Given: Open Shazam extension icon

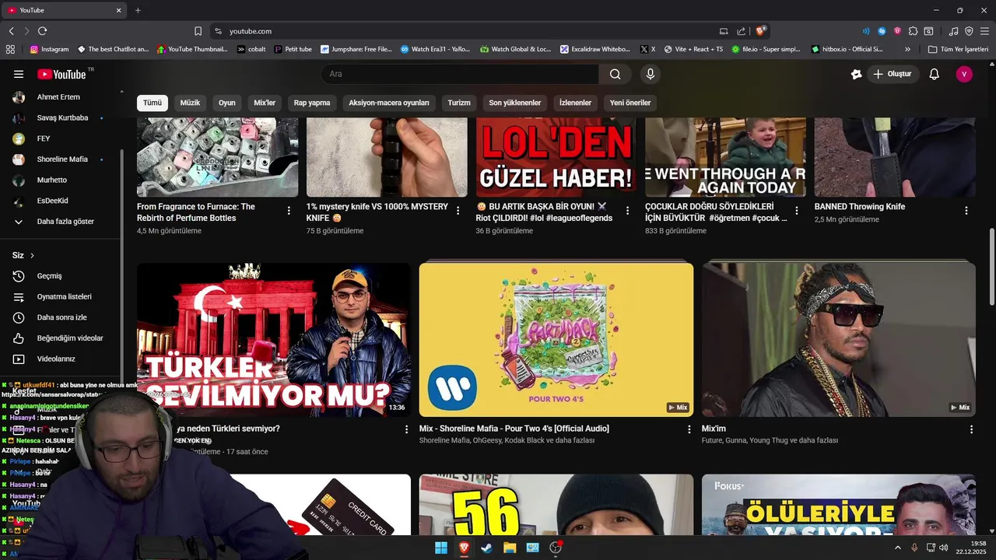Looking at the screenshot, I should click(x=882, y=31).
